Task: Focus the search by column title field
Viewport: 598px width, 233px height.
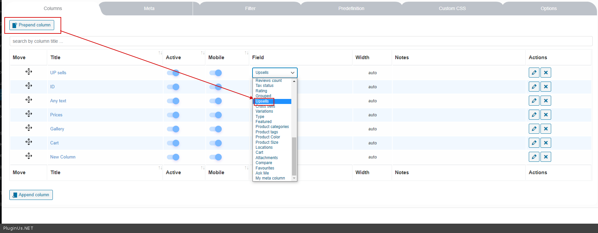Action: coord(301,41)
